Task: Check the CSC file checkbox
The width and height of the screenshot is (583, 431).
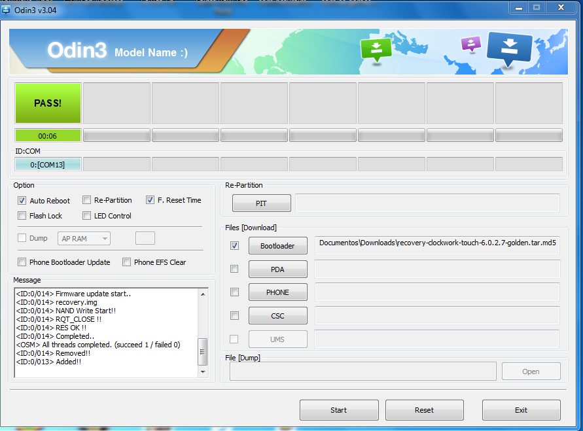Action: tap(234, 315)
